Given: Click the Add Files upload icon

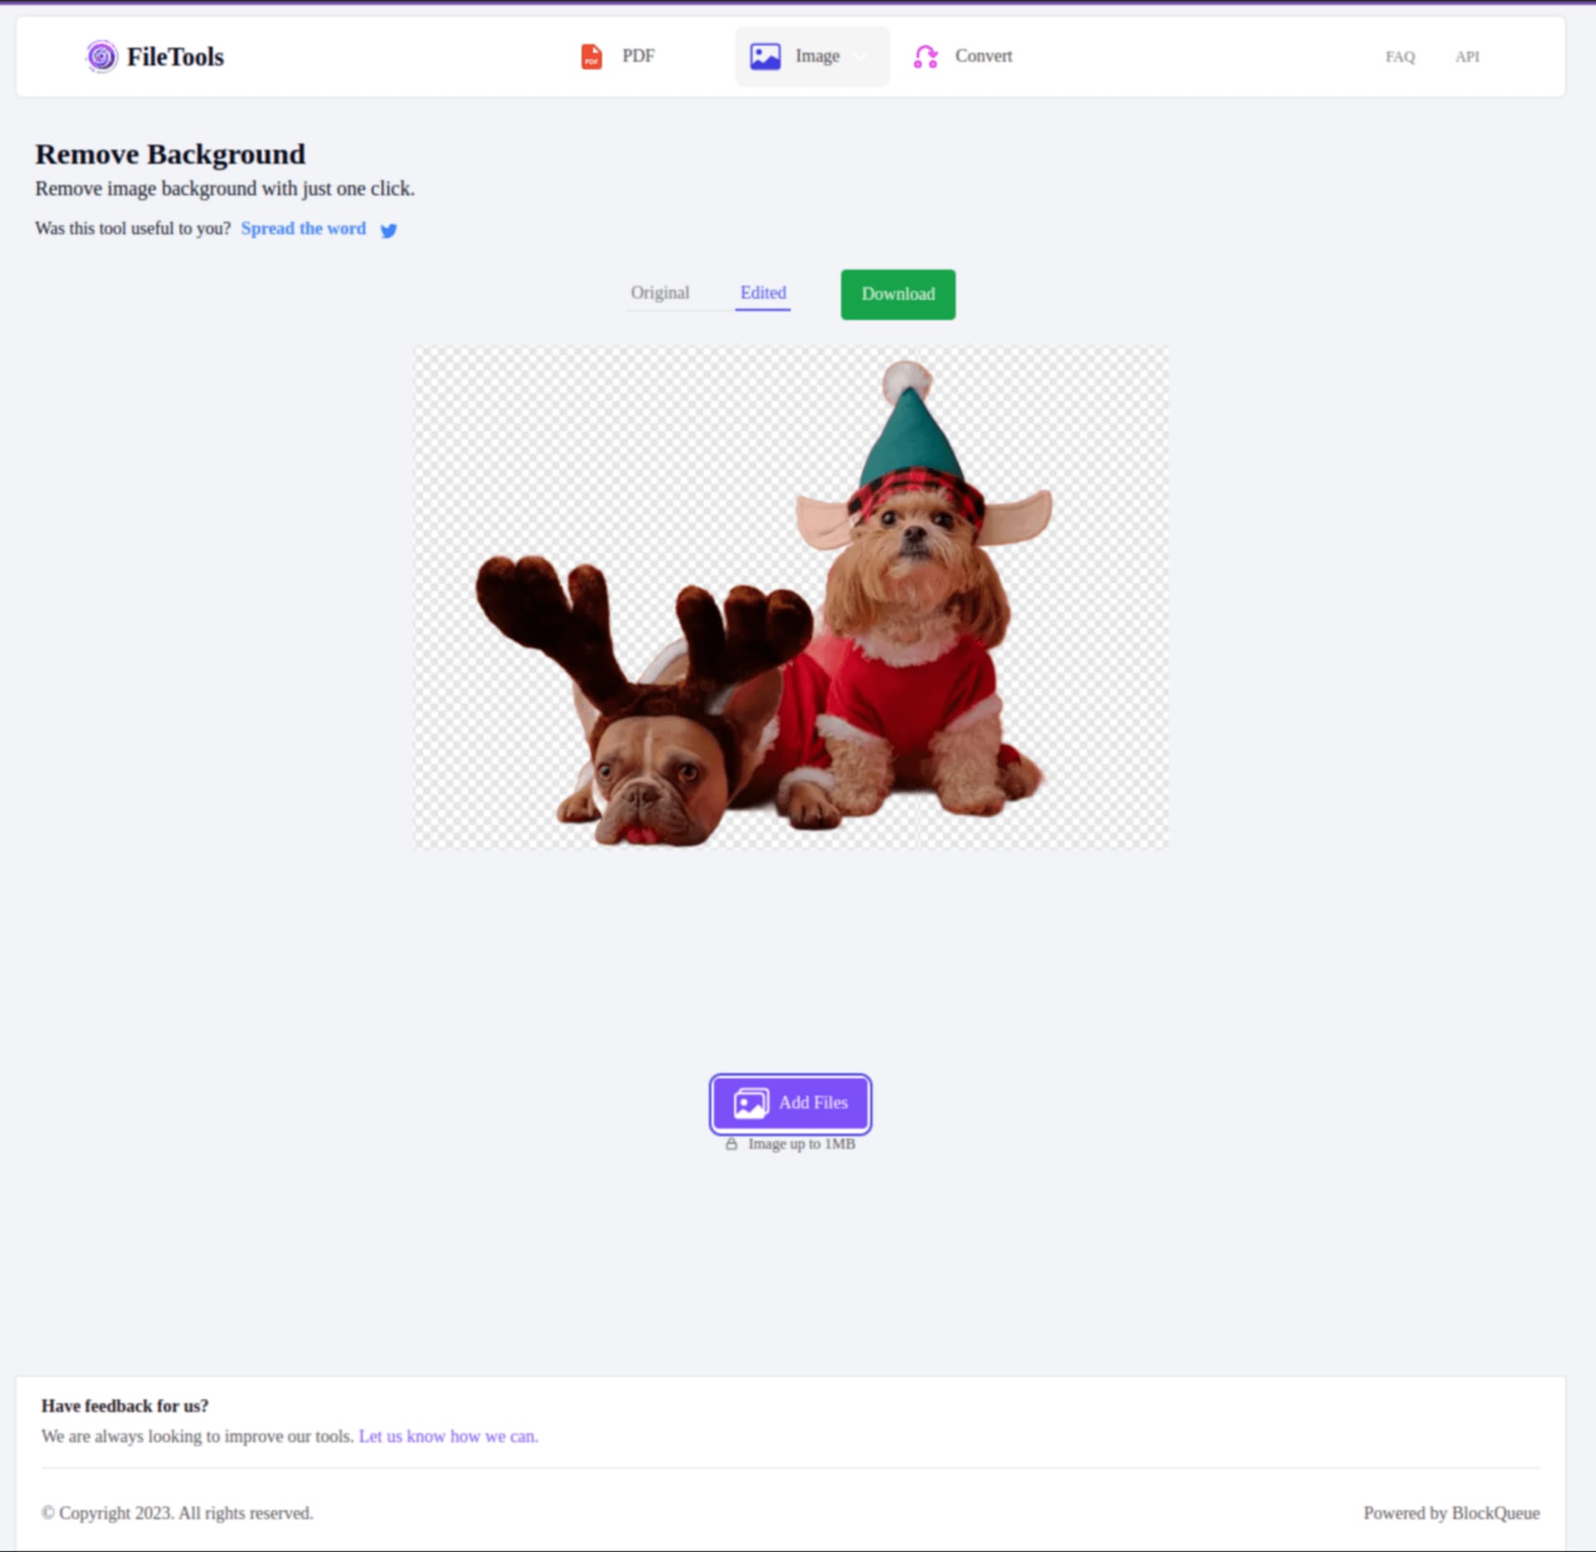Looking at the screenshot, I should coord(748,1101).
